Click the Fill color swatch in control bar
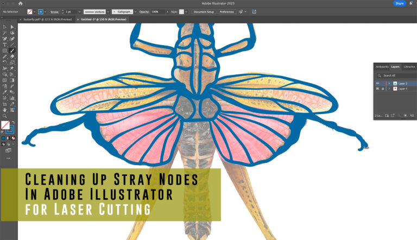This screenshot has height=240, width=417. (30, 11)
